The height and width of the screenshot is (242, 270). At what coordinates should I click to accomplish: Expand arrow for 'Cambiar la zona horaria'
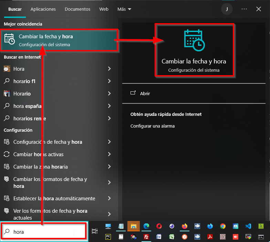(109, 167)
